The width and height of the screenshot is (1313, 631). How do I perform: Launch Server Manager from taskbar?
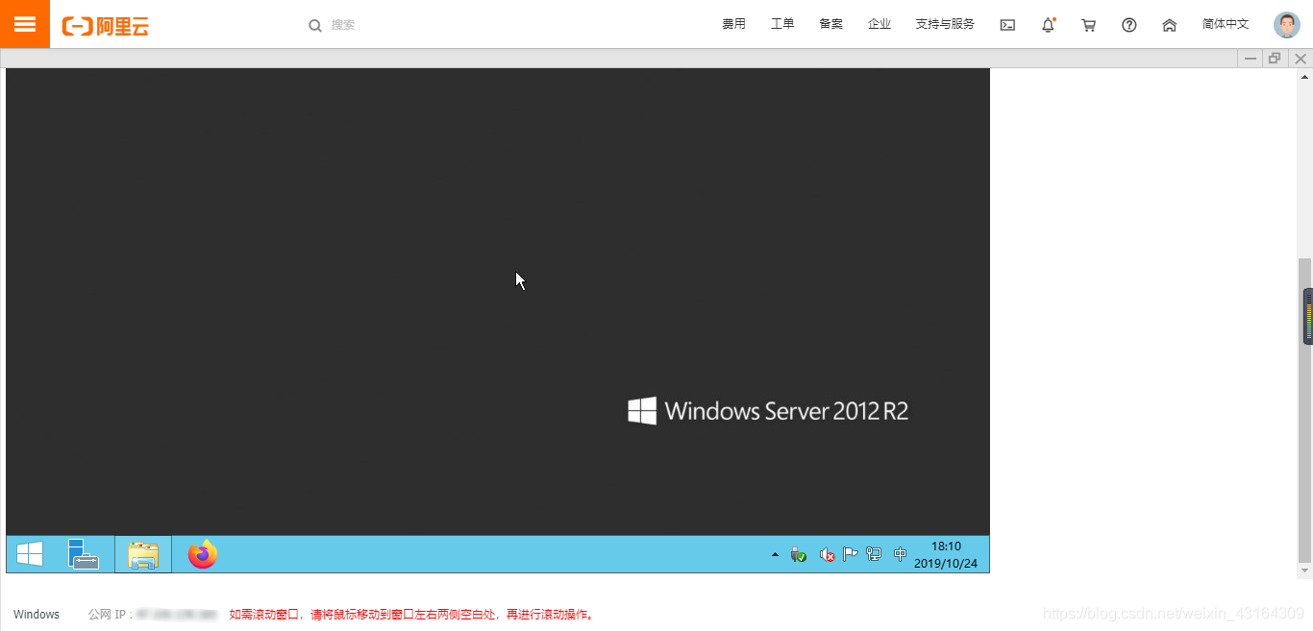tap(84, 554)
